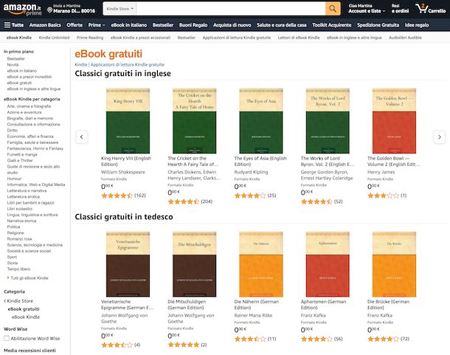Open the star rating of King Henry VIII
Screen dimensions: 450x355
point(117,196)
